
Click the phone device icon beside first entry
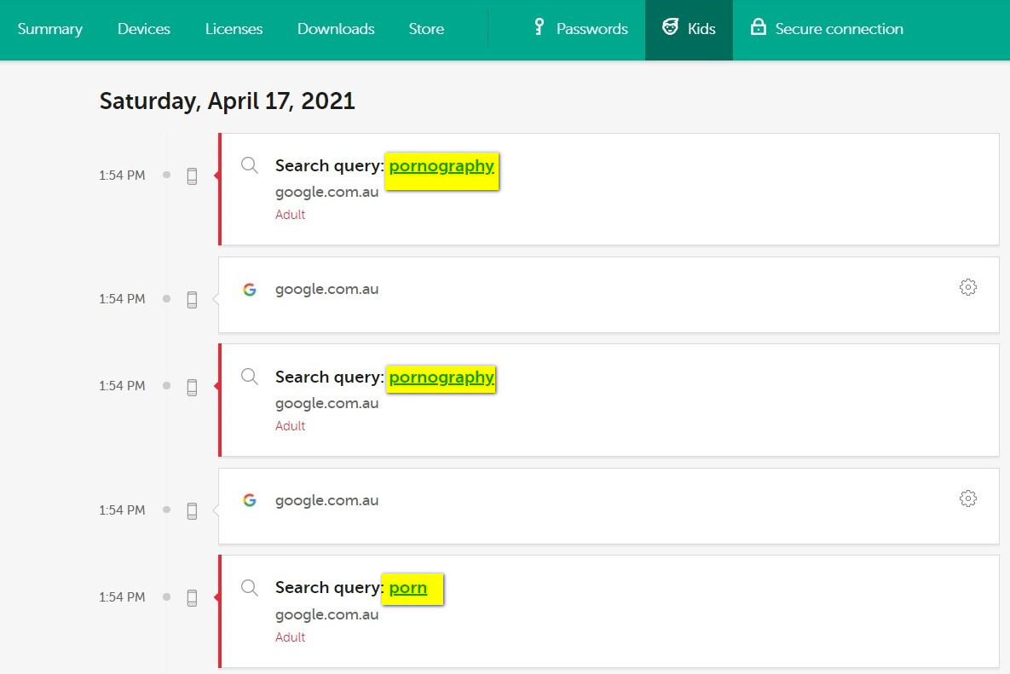(192, 176)
